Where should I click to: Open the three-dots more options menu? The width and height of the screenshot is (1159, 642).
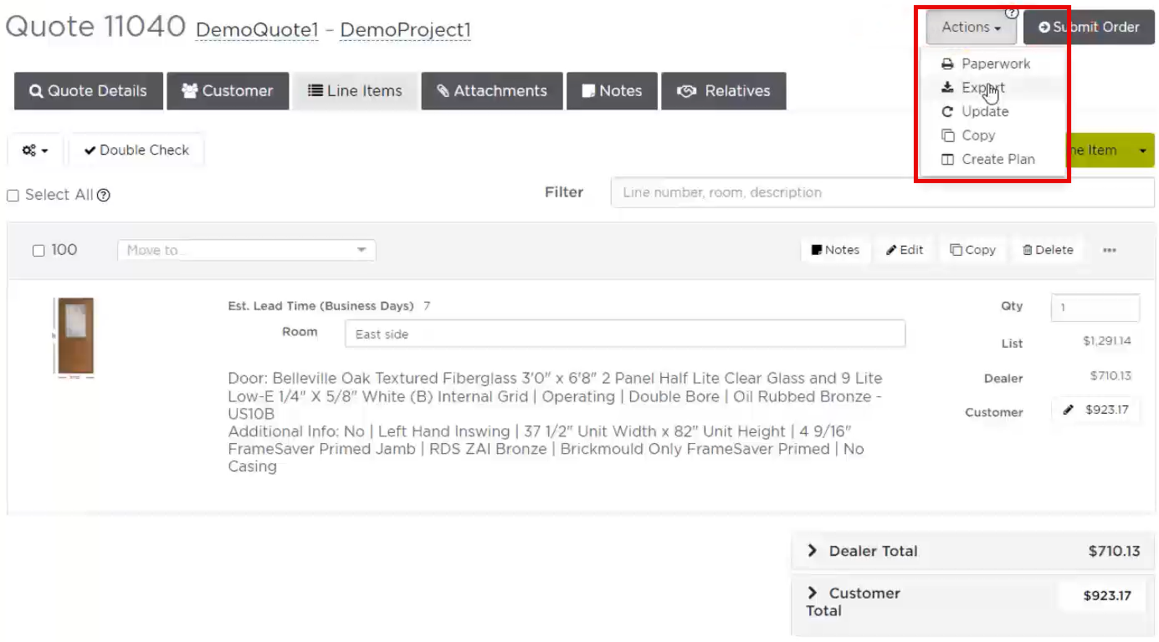pyautogui.click(x=1109, y=250)
